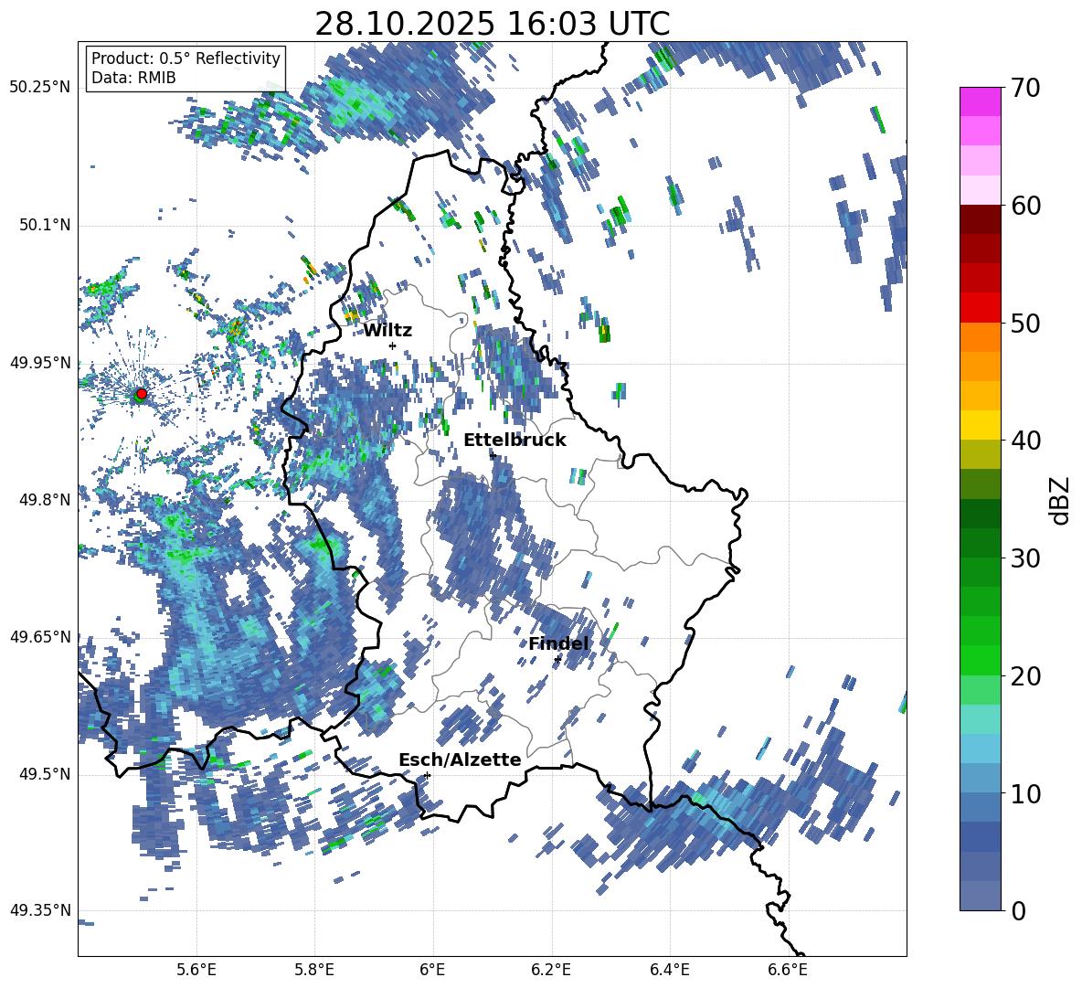
Task: Click the Esch/Alzette city label
Action: [x=460, y=760]
